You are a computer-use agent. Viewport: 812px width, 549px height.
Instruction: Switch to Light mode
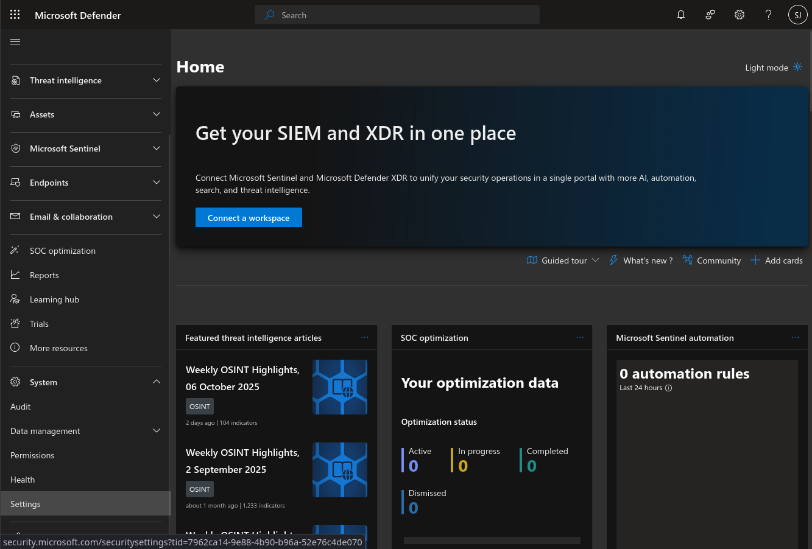(x=773, y=68)
